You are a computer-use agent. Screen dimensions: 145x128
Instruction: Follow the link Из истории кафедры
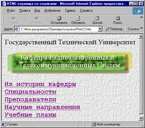[40, 84]
